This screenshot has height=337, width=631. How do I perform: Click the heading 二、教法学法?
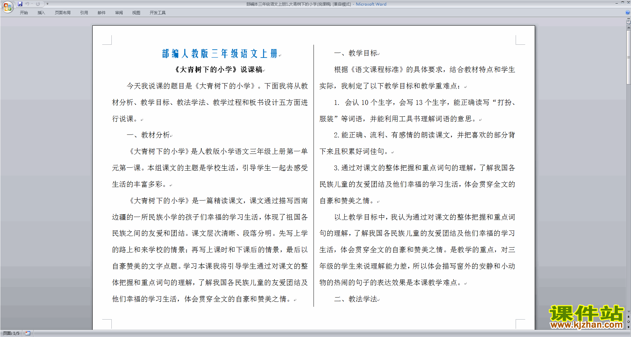(356, 299)
